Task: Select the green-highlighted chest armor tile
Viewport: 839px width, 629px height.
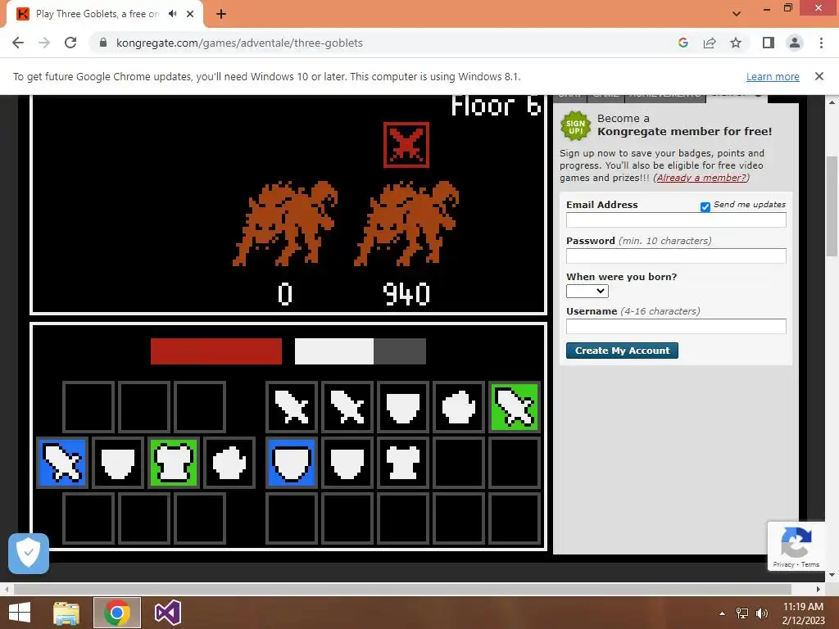Action: [174, 463]
